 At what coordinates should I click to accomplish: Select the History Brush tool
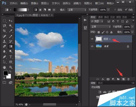[x=11, y=41]
